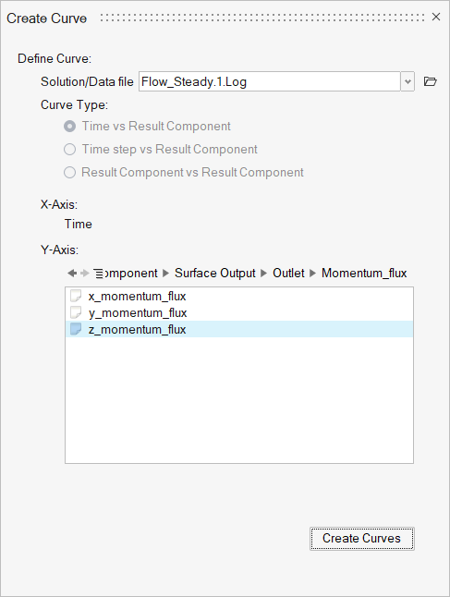This screenshot has height=597, width=450.
Task: Go to Outlet breadcrumb level
Action: point(288,273)
